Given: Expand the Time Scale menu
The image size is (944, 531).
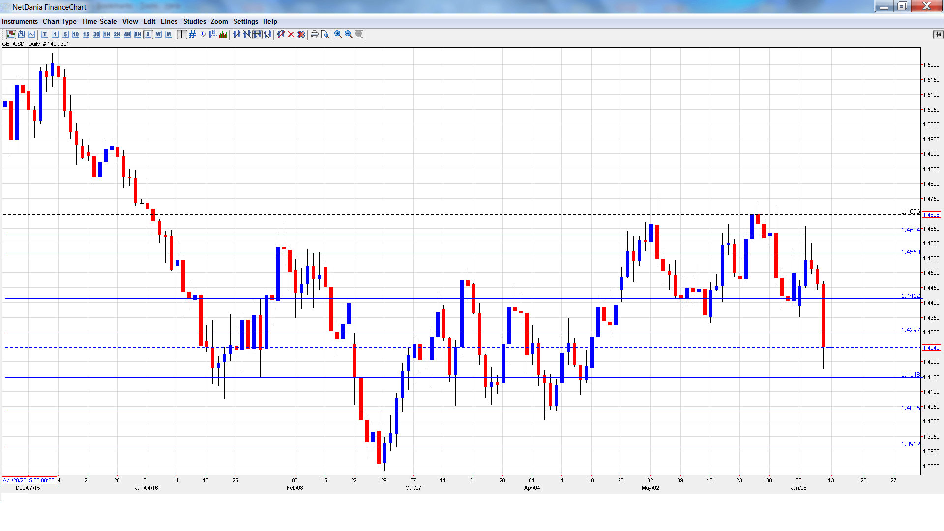Looking at the screenshot, I should (99, 21).
